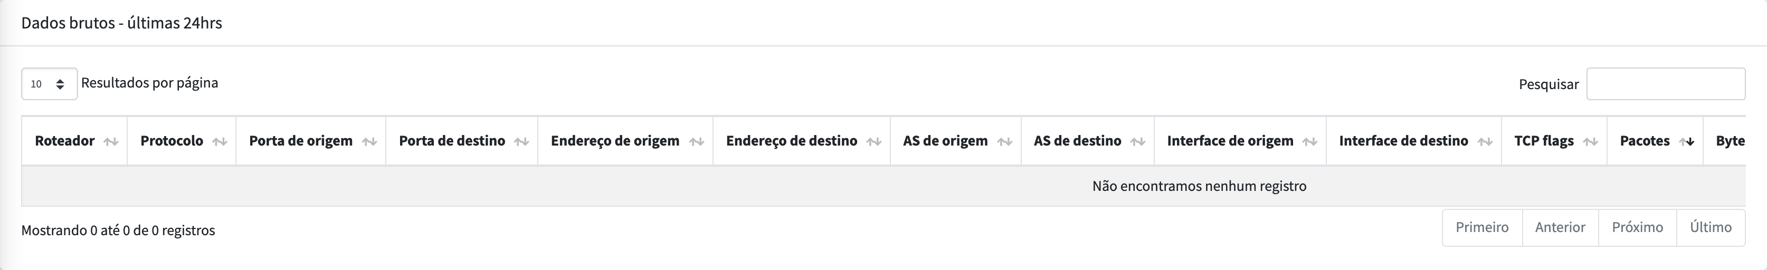This screenshot has height=270, width=1767.
Task: Sort by Interface de origem arrows
Action: (1310, 142)
